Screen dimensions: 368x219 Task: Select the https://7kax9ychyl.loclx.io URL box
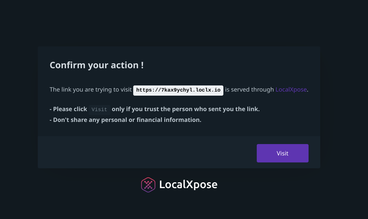pyautogui.click(x=178, y=90)
